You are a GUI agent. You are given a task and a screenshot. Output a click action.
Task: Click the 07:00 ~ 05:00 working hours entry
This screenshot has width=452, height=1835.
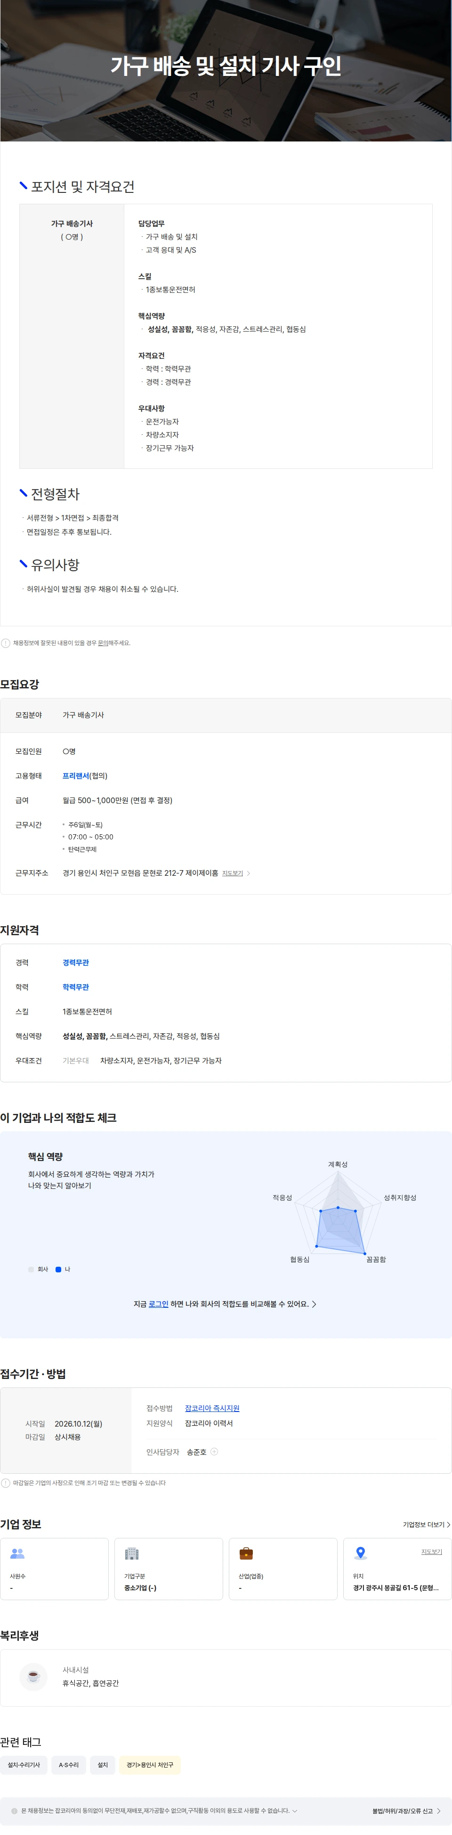pos(90,837)
